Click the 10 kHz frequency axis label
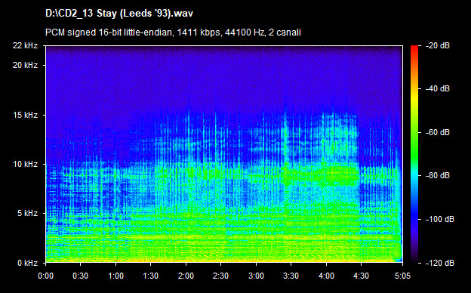471x293 pixels. [x=25, y=164]
